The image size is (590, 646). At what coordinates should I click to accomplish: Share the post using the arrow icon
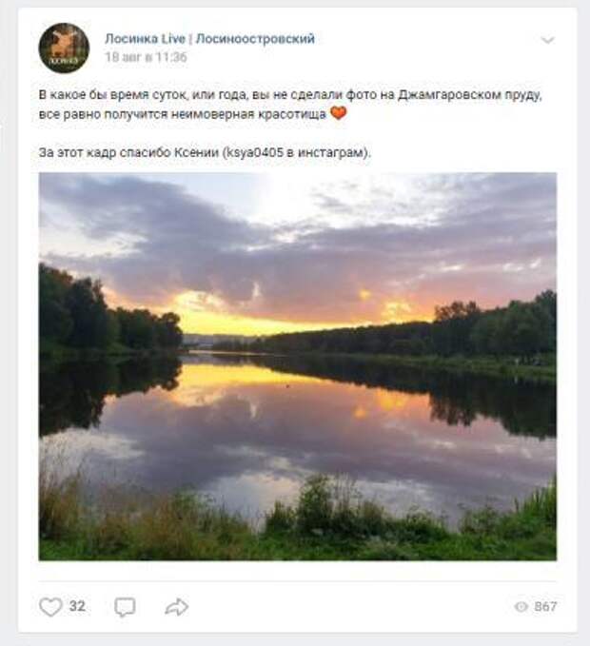[x=177, y=606]
